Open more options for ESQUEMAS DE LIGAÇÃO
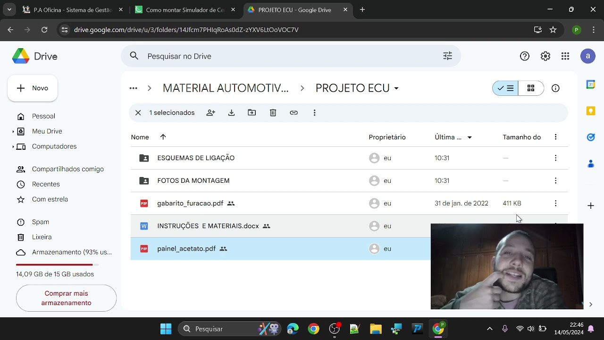This screenshot has width=604, height=340. click(555, 158)
